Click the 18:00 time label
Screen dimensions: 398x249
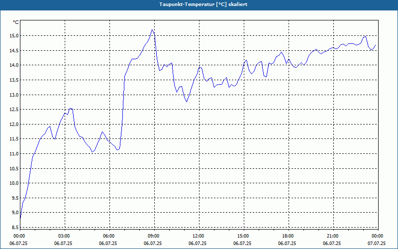[289, 236]
